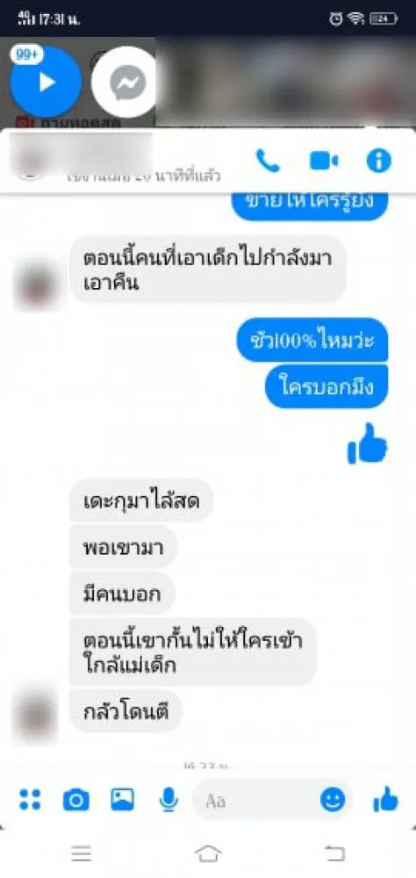Tap the microphone to record voice message
The width and height of the screenshot is (416, 878).
click(168, 800)
